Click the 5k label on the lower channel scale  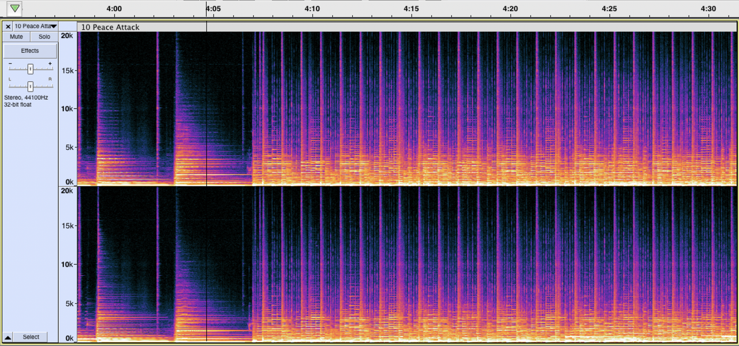pyautogui.click(x=69, y=303)
